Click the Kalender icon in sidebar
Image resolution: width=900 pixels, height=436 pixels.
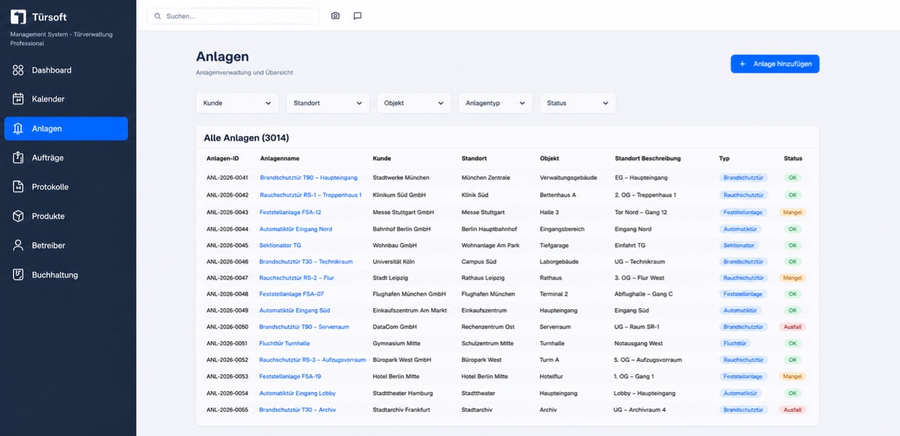coord(18,99)
